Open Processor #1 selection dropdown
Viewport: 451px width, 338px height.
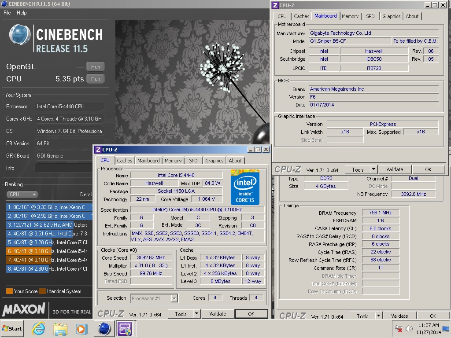(x=154, y=298)
